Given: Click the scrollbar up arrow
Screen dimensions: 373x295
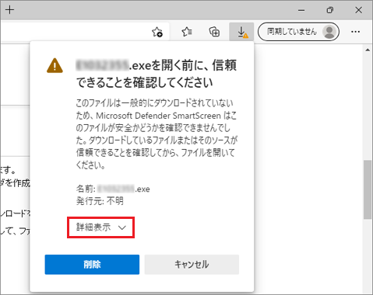Looking at the screenshot, I should pos(368,50).
